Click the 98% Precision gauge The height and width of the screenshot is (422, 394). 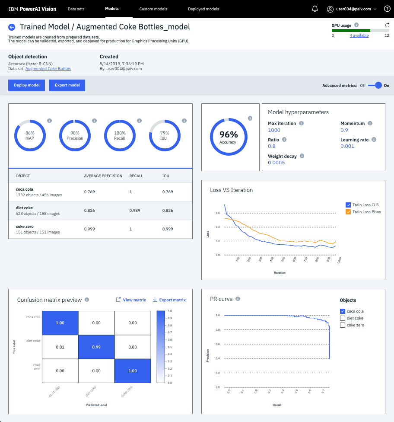(75, 136)
